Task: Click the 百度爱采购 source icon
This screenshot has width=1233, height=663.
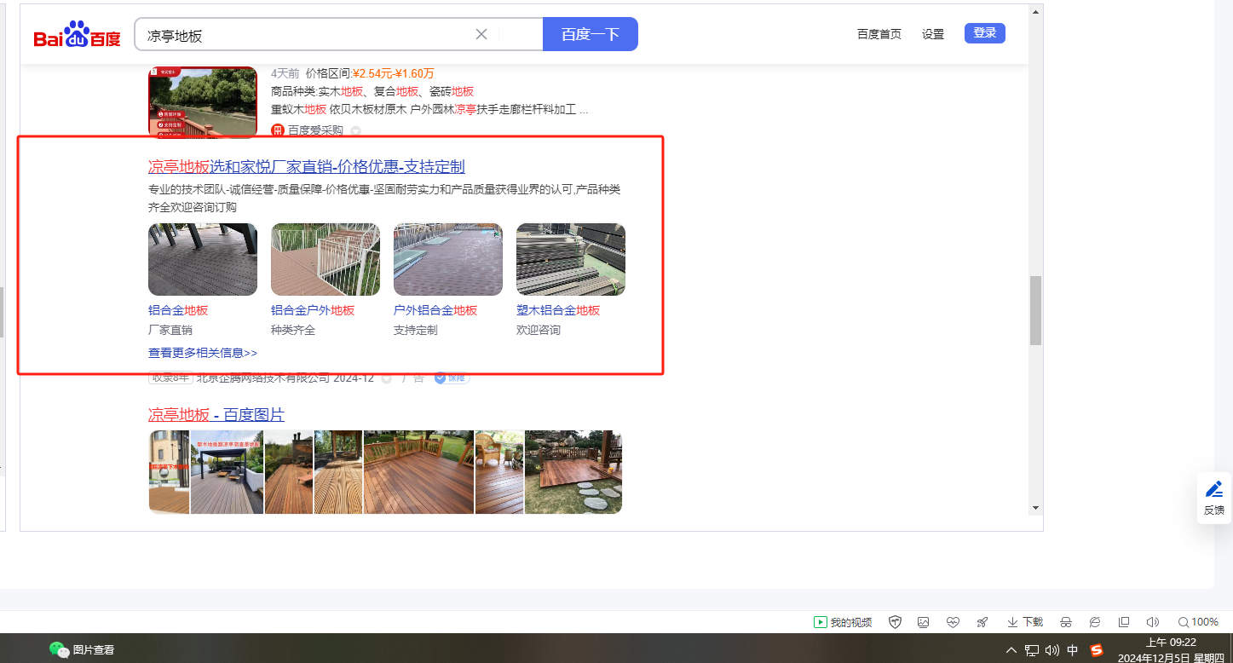Action: [x=277, y=130]
